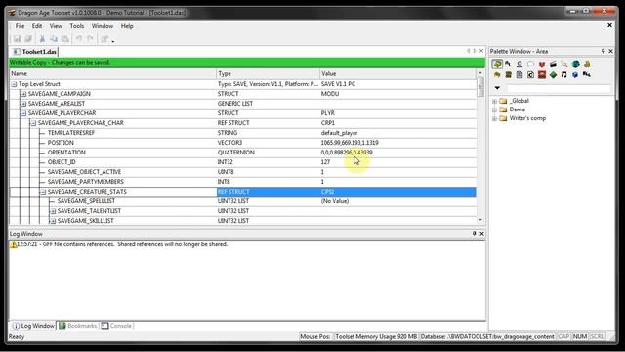Select the olive helmet palette icon
Viewport: 625px width, 352px height.
pyautogui.click(x=497, y=74)
